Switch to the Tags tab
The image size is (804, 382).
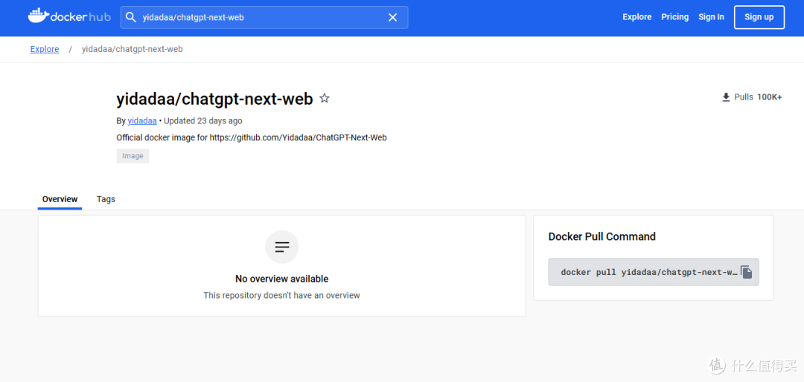(x=106, y=199)
